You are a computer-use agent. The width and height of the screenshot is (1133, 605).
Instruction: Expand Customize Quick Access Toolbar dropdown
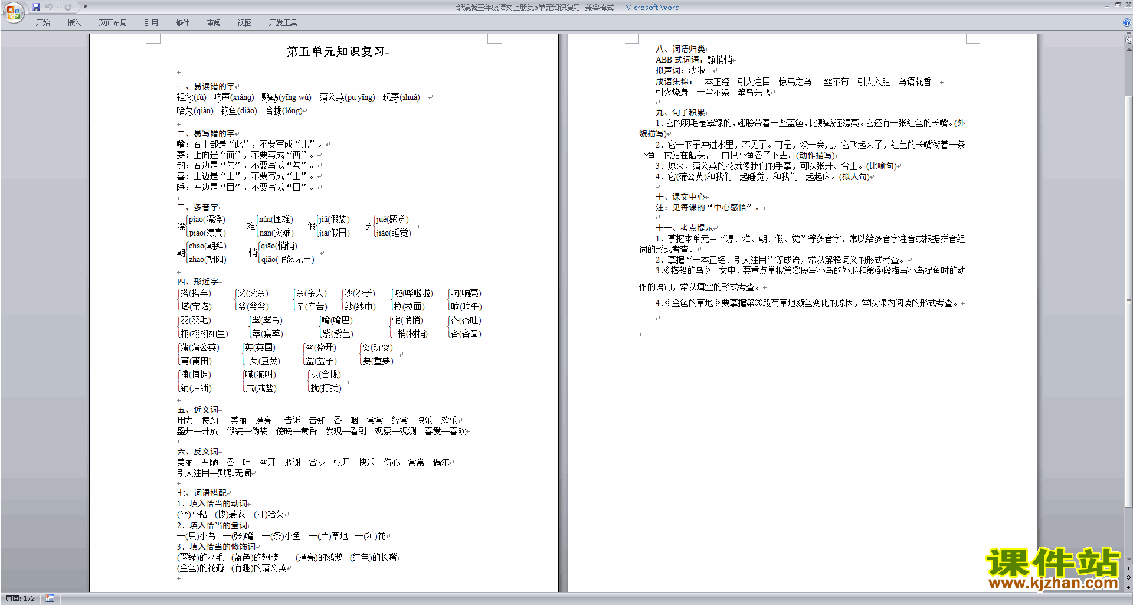[85, 7]
